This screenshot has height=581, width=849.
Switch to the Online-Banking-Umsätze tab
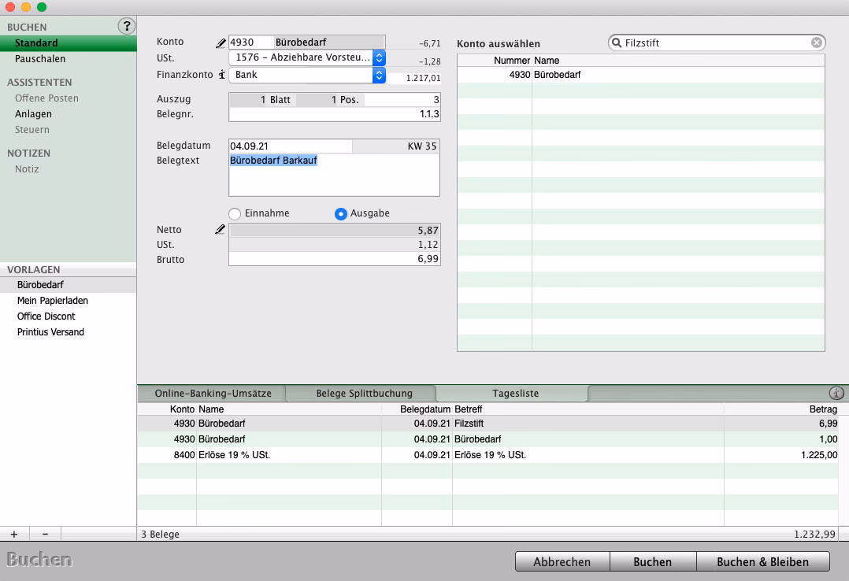(x=213, y=394)
